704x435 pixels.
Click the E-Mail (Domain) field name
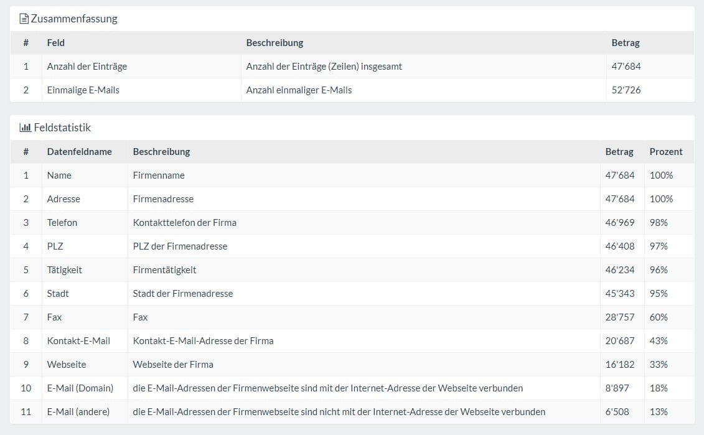click(x=80, y=388)
